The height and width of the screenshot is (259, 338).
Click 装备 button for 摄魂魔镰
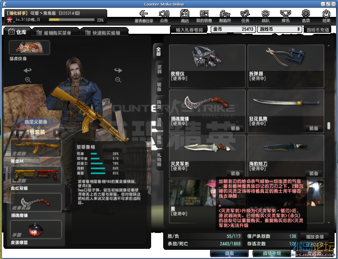[235, 128]
